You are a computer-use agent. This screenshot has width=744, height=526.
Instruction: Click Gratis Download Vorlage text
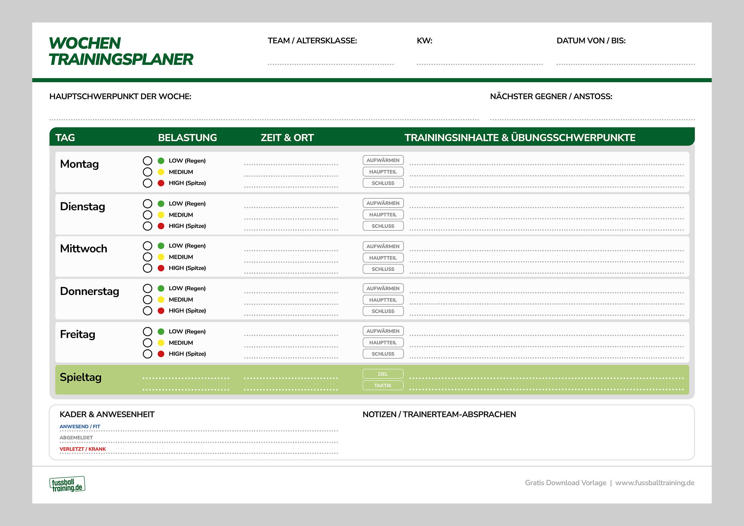point(566,483)
